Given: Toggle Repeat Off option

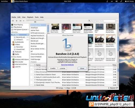Looking at the screenshot, I should tap(113, 88).
